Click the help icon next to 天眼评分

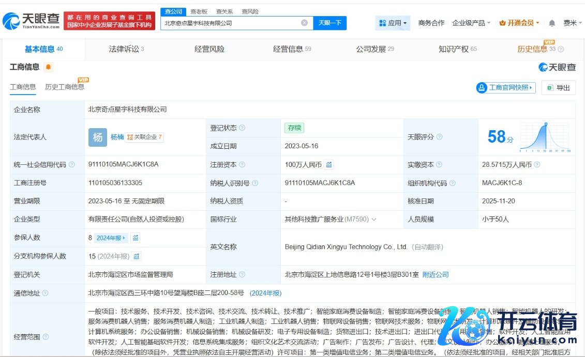(439, 137)
